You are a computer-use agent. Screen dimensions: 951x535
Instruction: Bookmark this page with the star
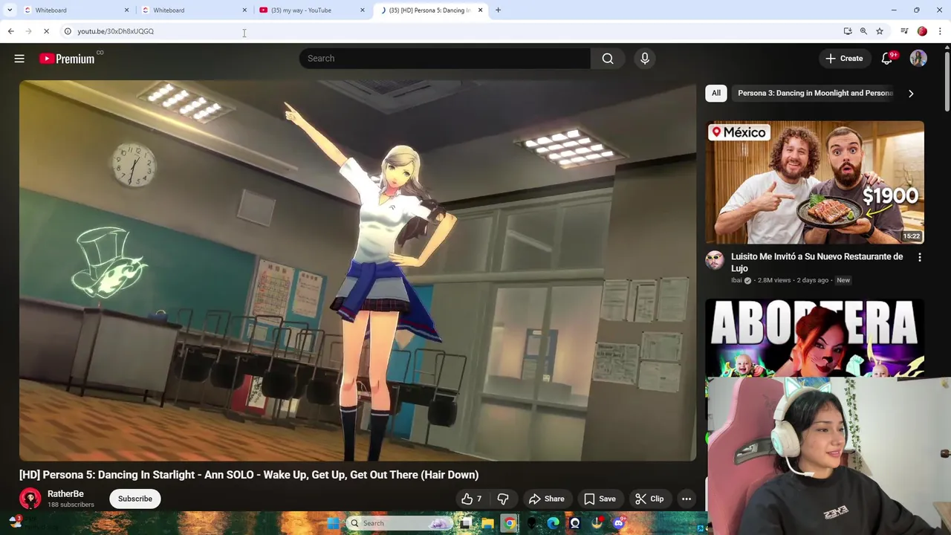[x=880, y=31]
